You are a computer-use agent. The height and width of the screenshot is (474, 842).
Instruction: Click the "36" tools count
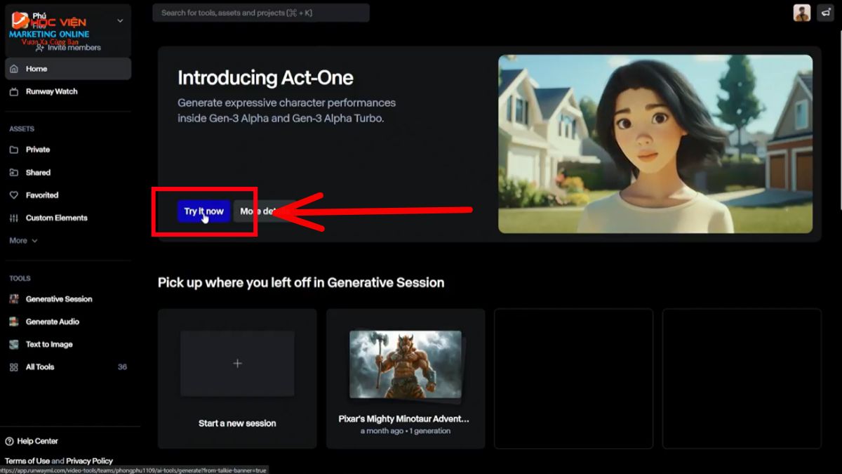(x=122, y=367)
